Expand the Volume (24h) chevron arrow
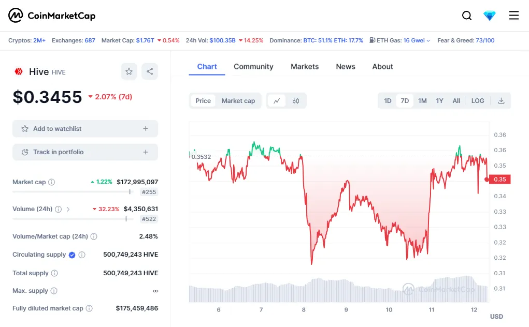 pyautogui.click(x=68, y=209)
